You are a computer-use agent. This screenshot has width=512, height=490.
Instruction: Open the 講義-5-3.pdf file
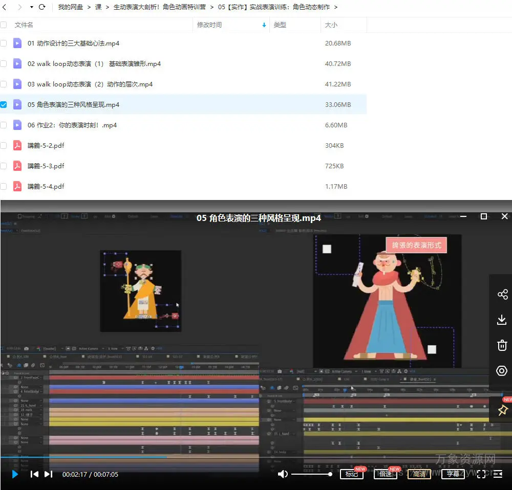pos(46,166)
